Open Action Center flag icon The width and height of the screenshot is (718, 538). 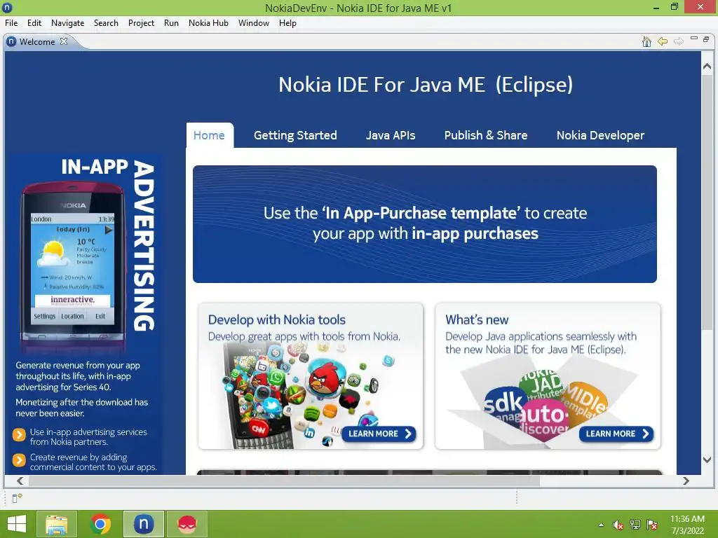click(x=651, y=525)
